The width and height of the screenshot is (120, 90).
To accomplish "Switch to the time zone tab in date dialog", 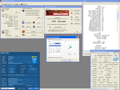I will [x=54, y=40].
